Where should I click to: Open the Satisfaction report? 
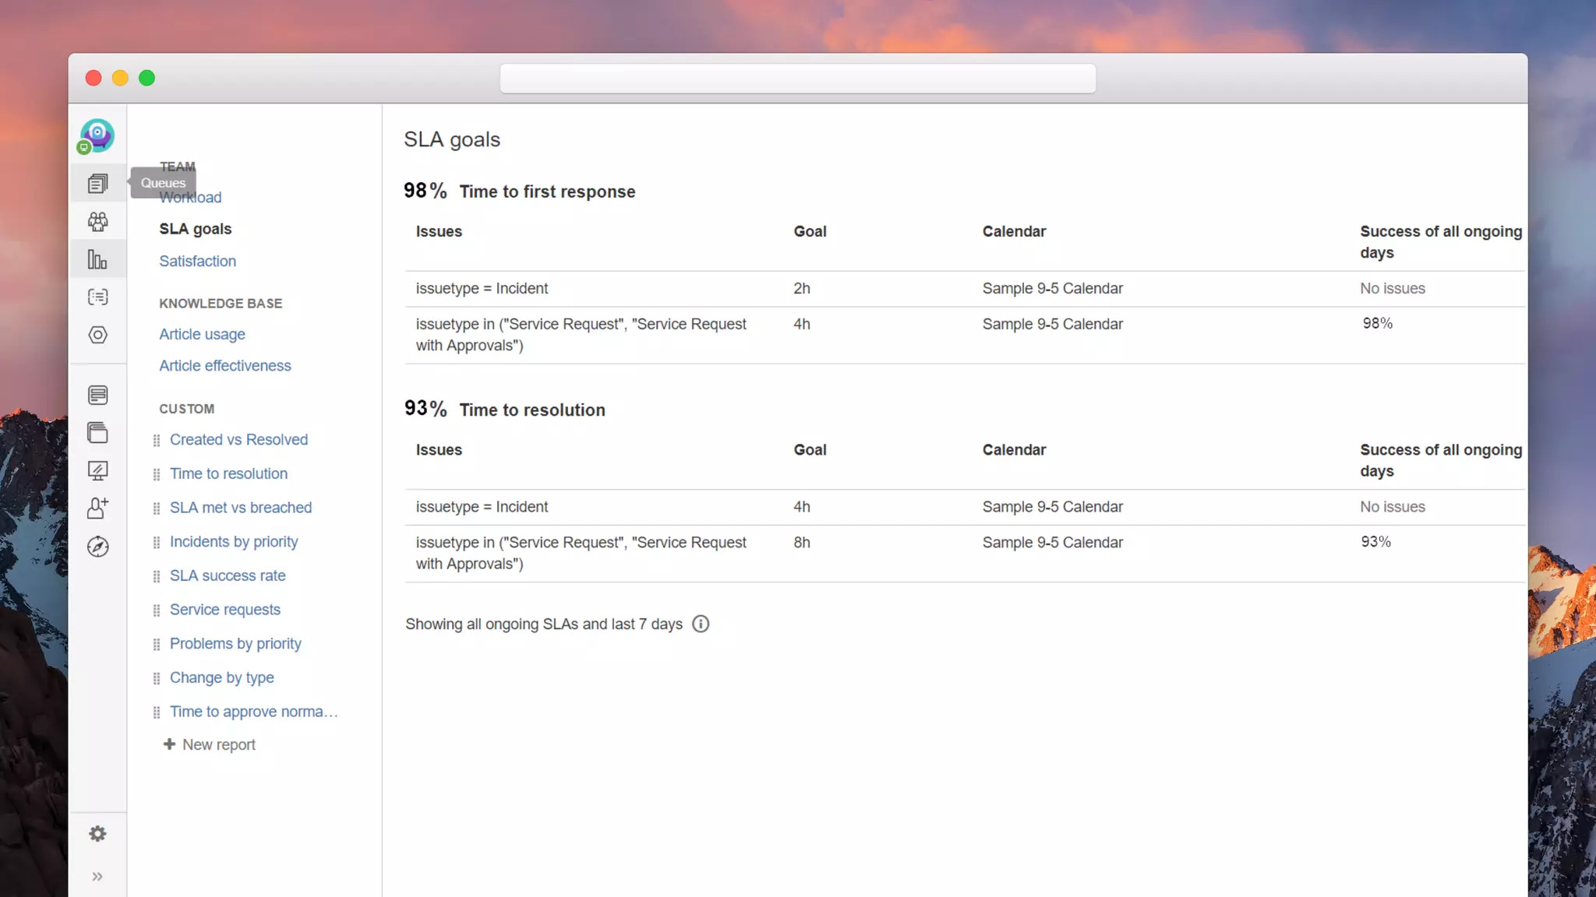[197, 261]
